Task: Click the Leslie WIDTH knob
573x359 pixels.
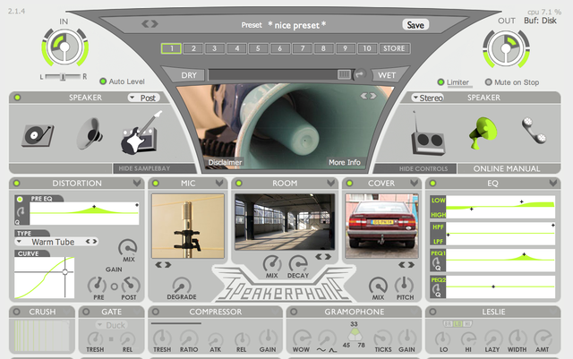Action: (517, 338)
